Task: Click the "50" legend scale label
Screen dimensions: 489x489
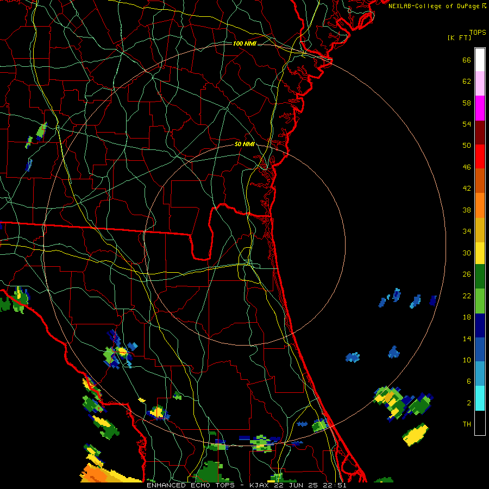Action: (x=467, y=145)
